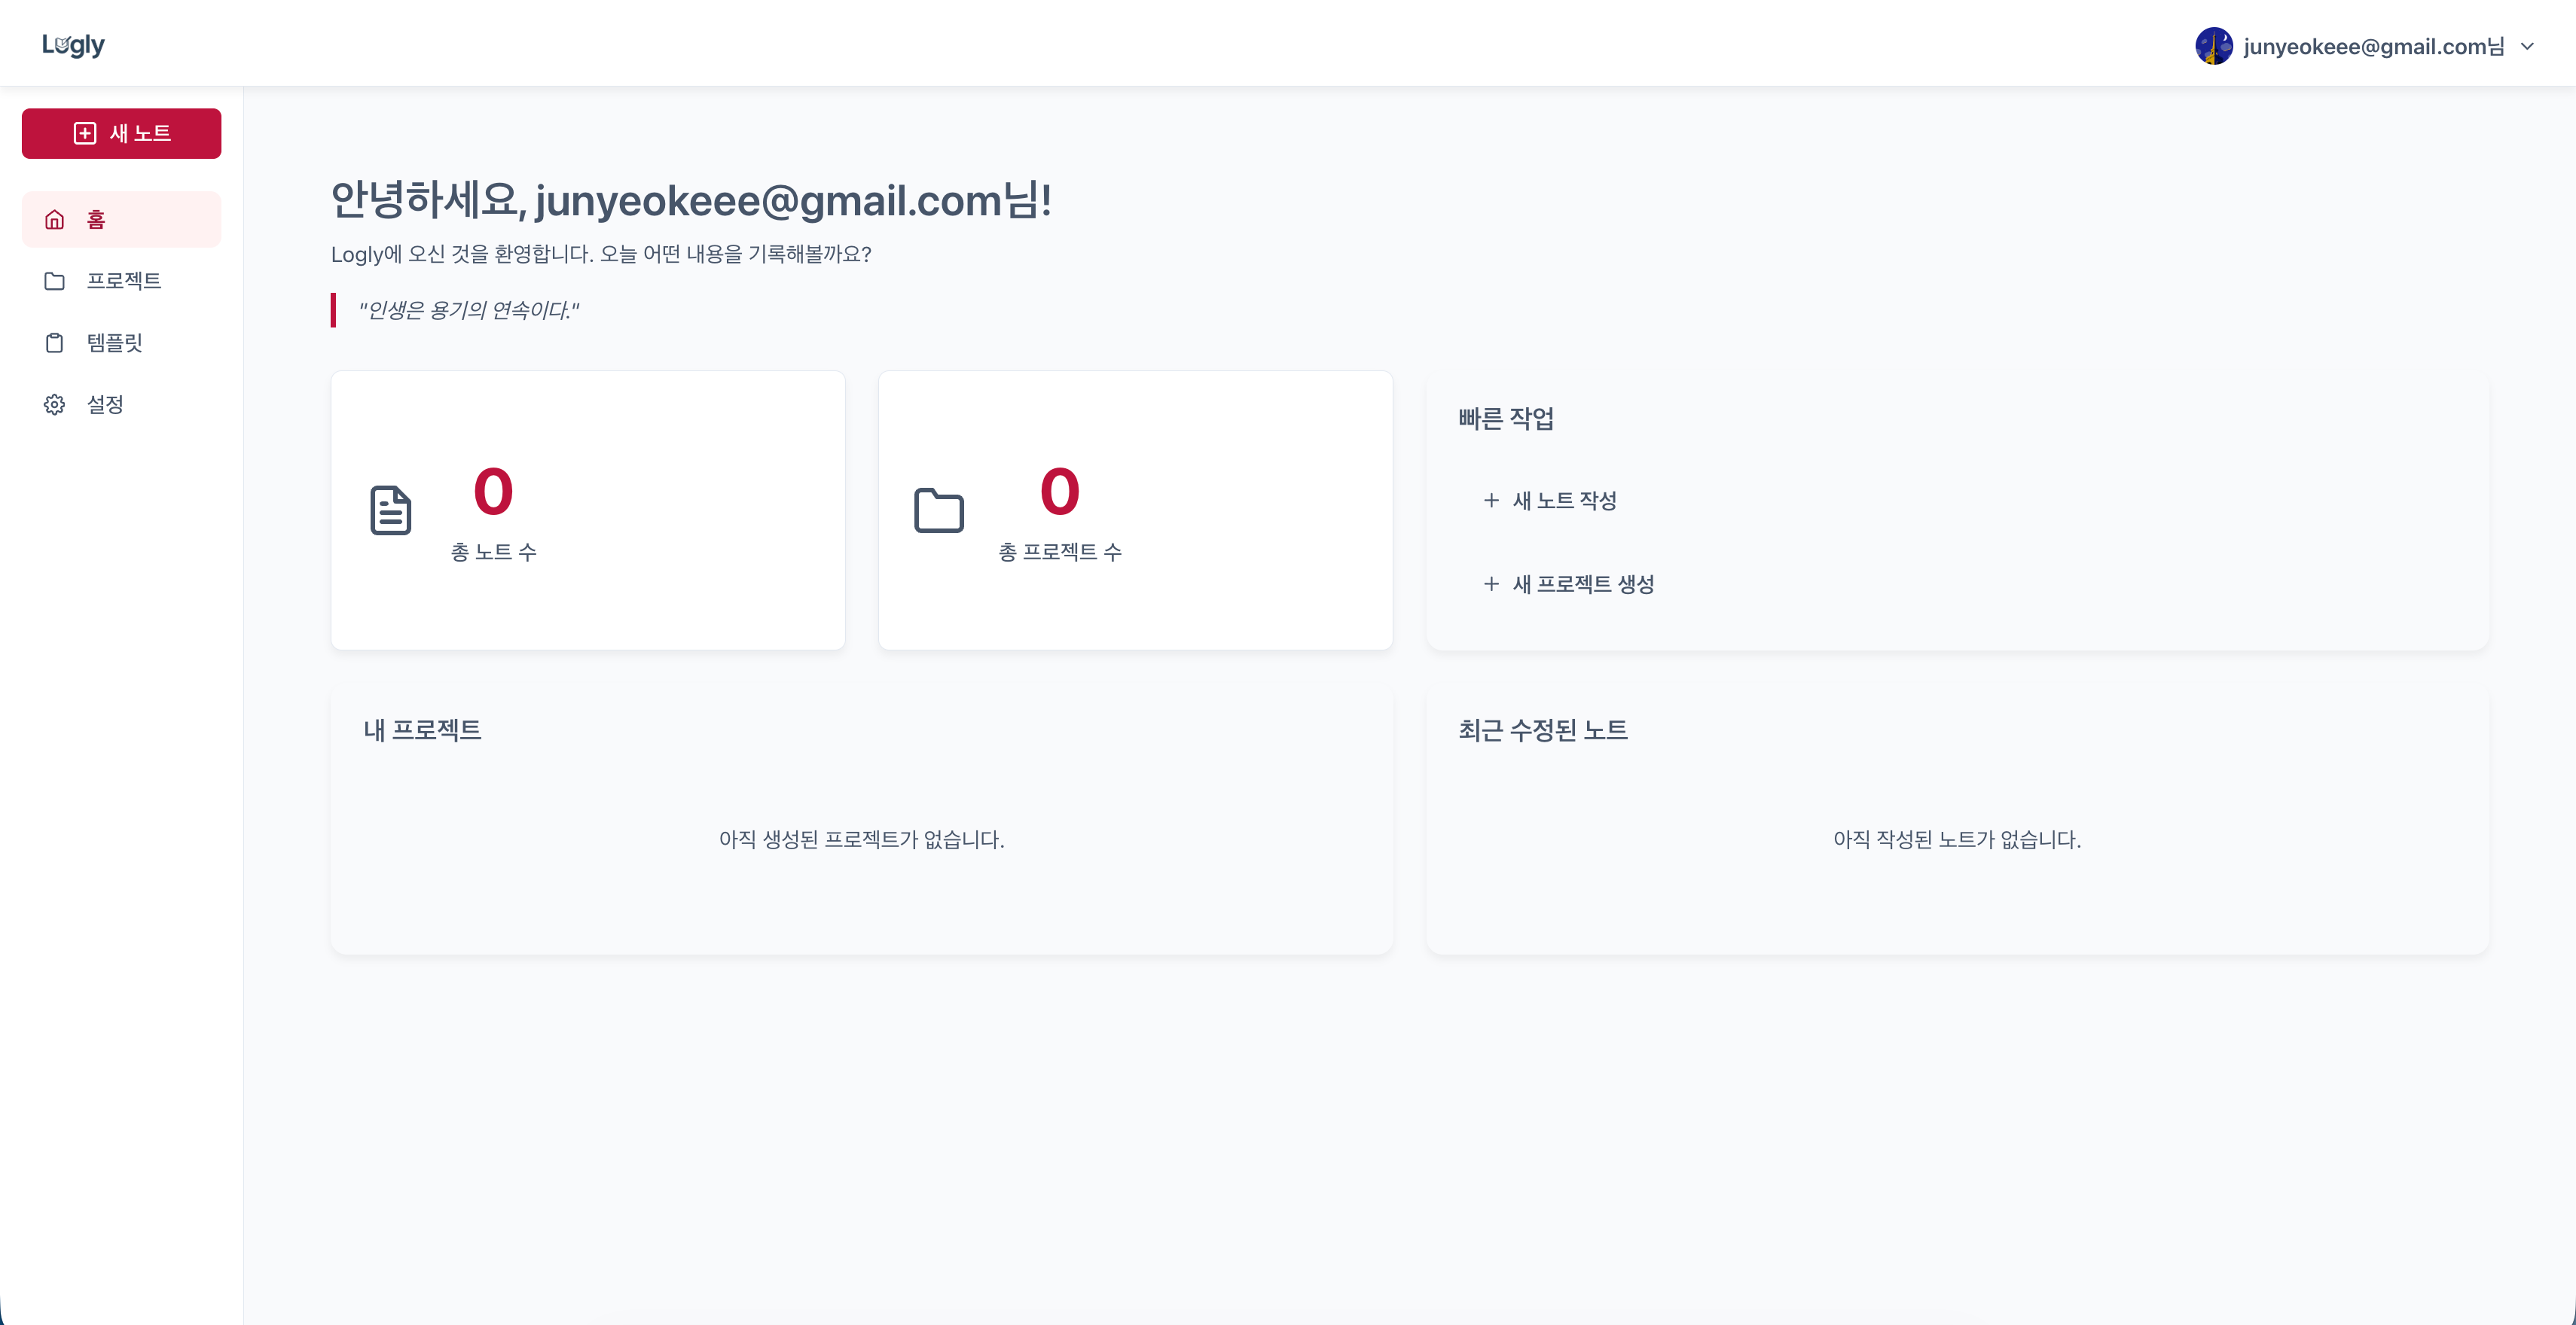Go to 템플릿 in the sidebar
This screenshot has height=1325, width=2576.
(115, 343)
